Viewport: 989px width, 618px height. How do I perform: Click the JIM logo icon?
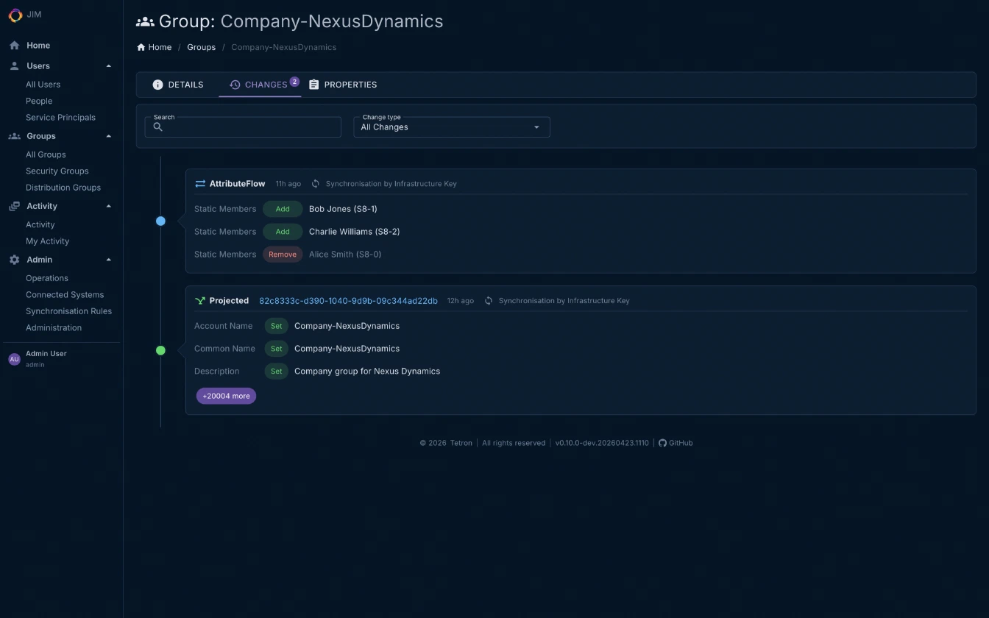pyautogui.click(x=13, y=15)
